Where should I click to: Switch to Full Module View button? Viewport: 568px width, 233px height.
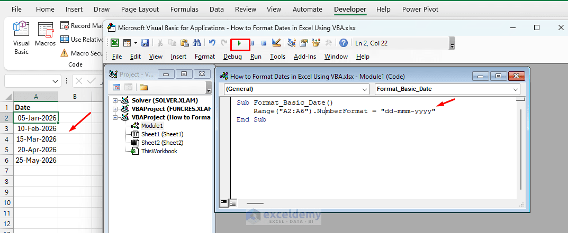[x=232, y=202]
